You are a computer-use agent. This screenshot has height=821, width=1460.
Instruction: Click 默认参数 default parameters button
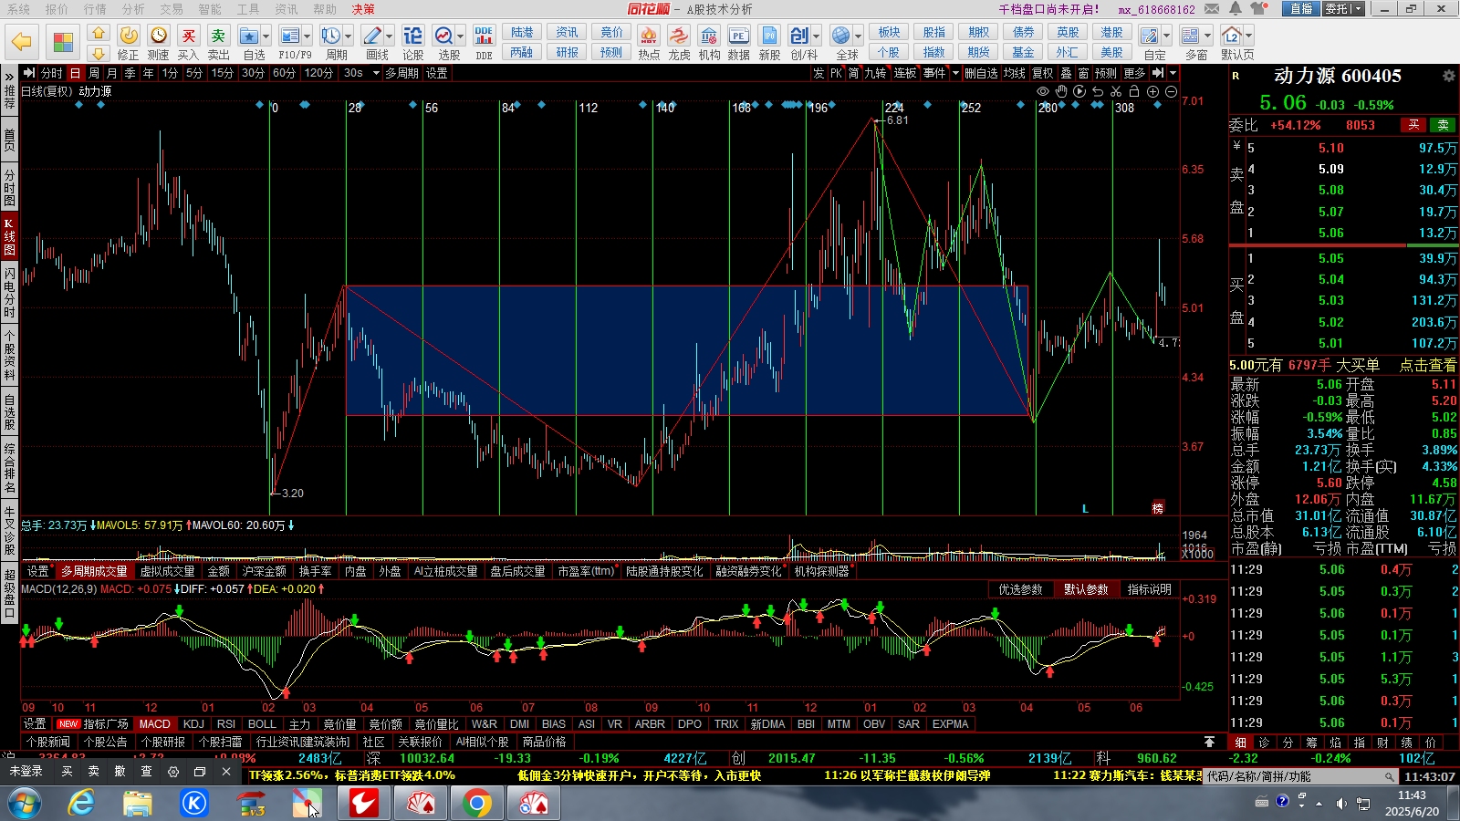pos(1086,589)
